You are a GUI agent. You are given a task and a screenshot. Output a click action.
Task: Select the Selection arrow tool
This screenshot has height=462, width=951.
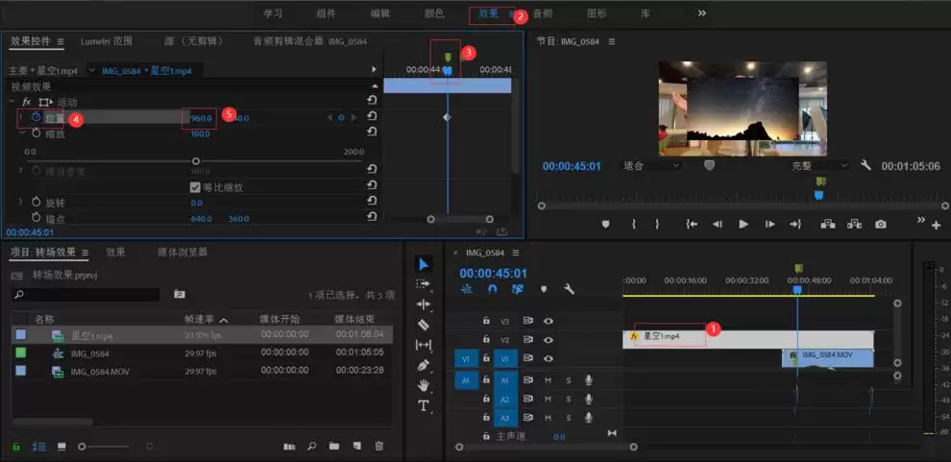pyautogui.click(x=424, y=264)
